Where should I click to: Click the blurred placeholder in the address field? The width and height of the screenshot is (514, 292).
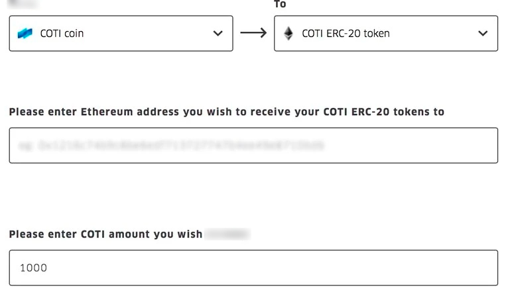click(x=171, y=145)
